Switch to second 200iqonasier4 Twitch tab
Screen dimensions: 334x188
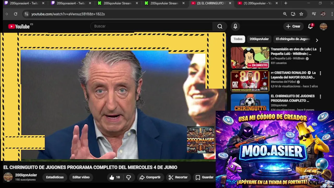[x=71, y=3]
